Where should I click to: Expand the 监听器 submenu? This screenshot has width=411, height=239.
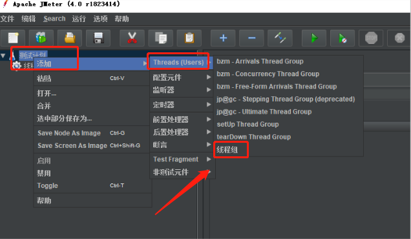tap(182, 90)
